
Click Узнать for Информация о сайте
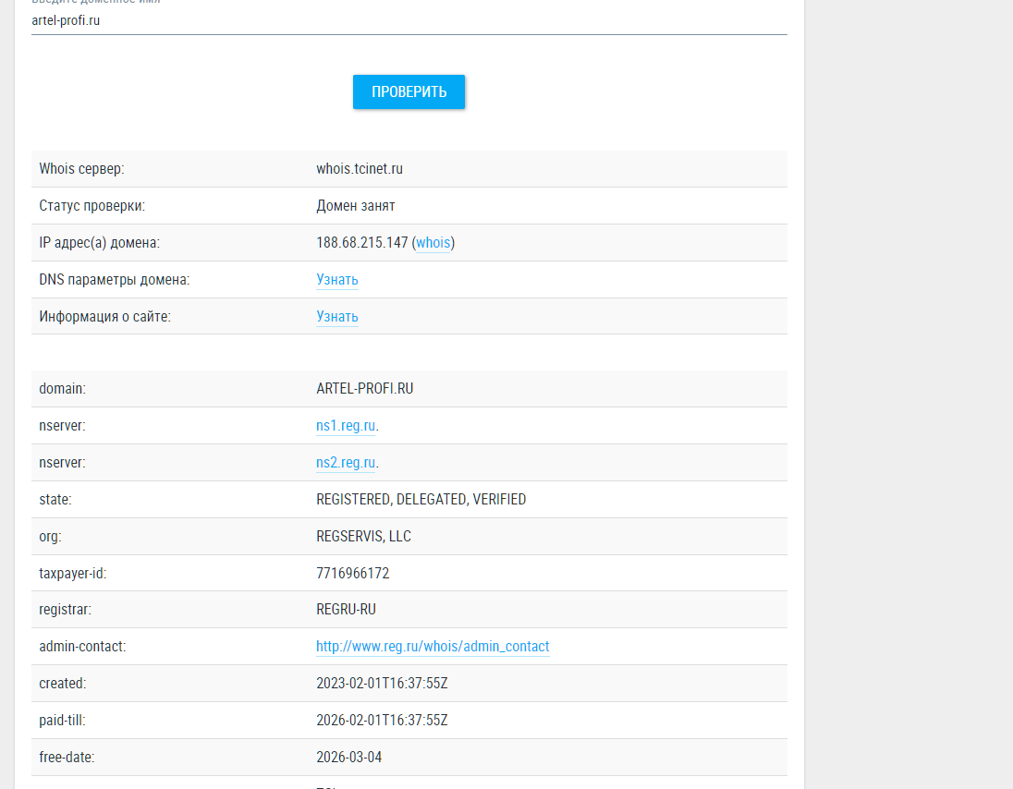coord(337,317)
